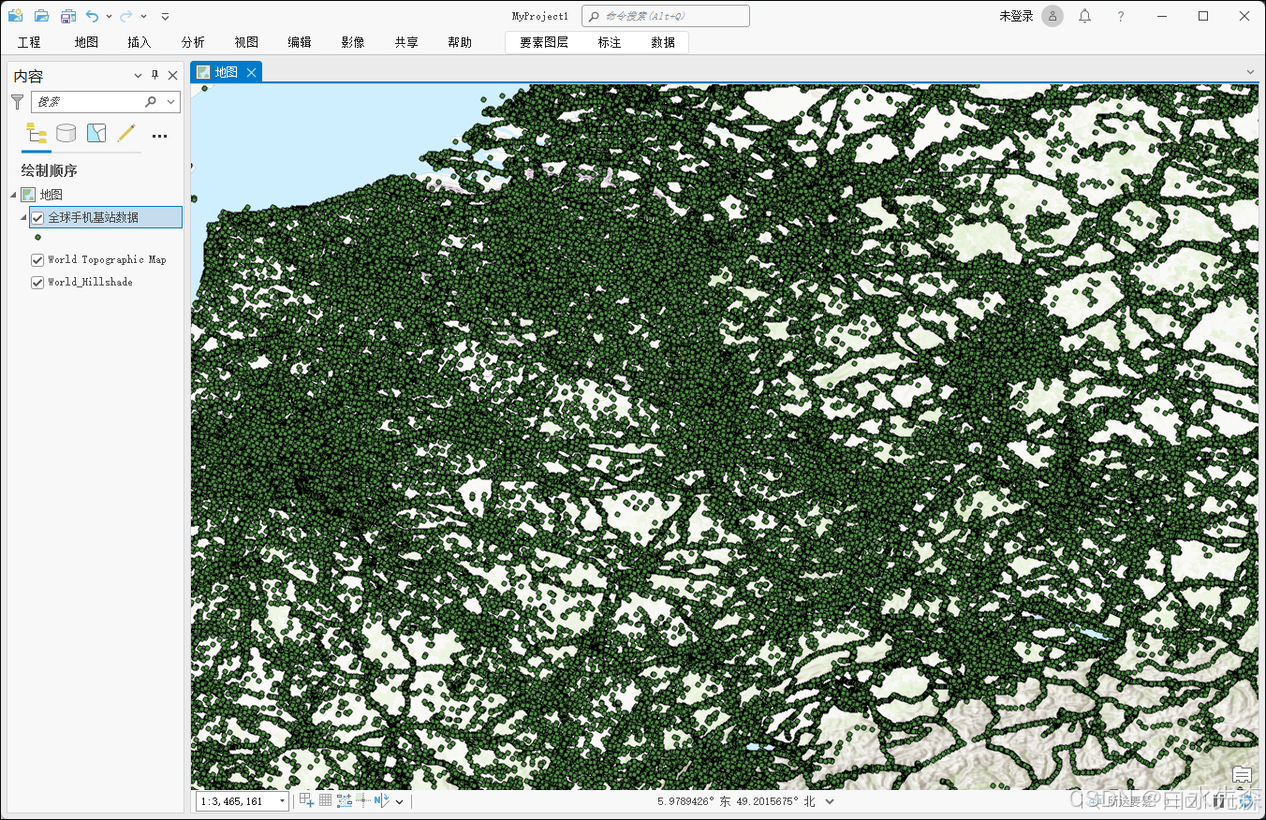Click the filter funnel icon in Contents

coord(17,101)
